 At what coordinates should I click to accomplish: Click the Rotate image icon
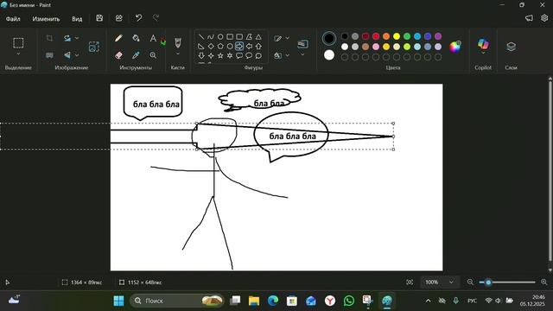[67, 38]
